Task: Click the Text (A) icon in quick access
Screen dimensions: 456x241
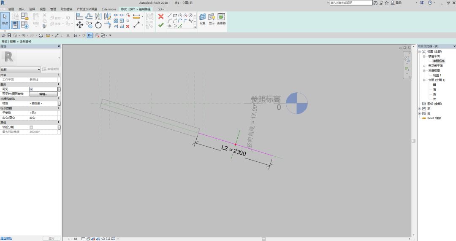Action: (68, 35)
